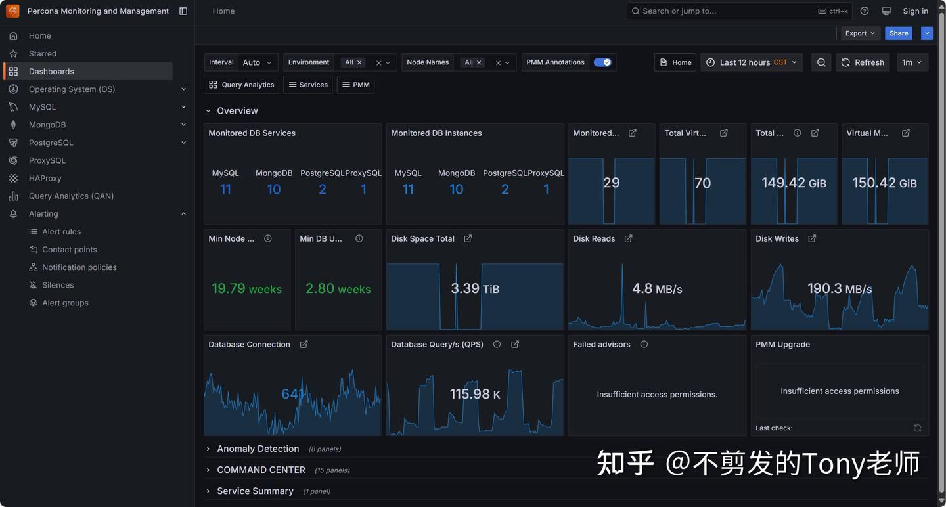946x507 pixels.
Task: Click the Home dashboard link button
Action: click(675, 62)
